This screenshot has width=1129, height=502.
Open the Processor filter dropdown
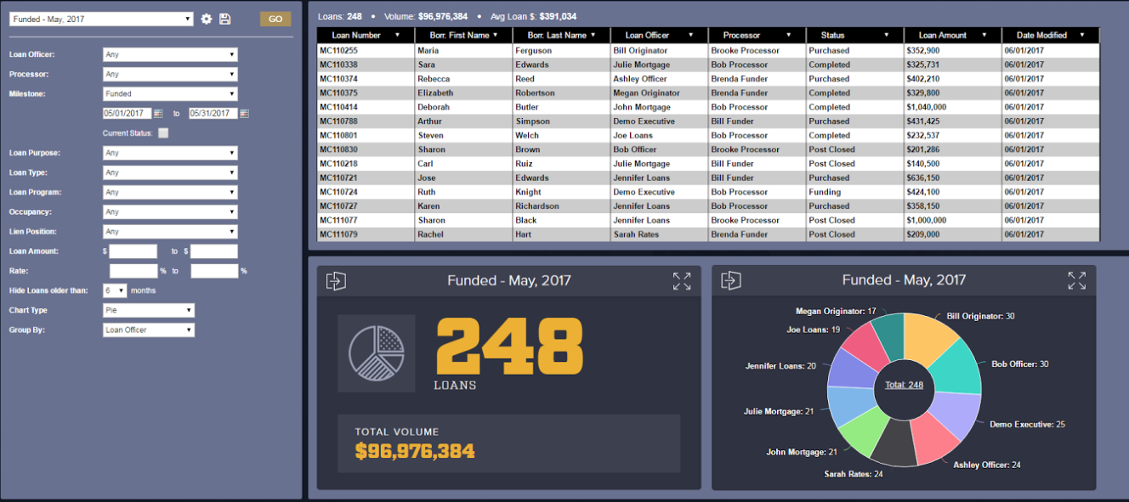click(170, 74)
